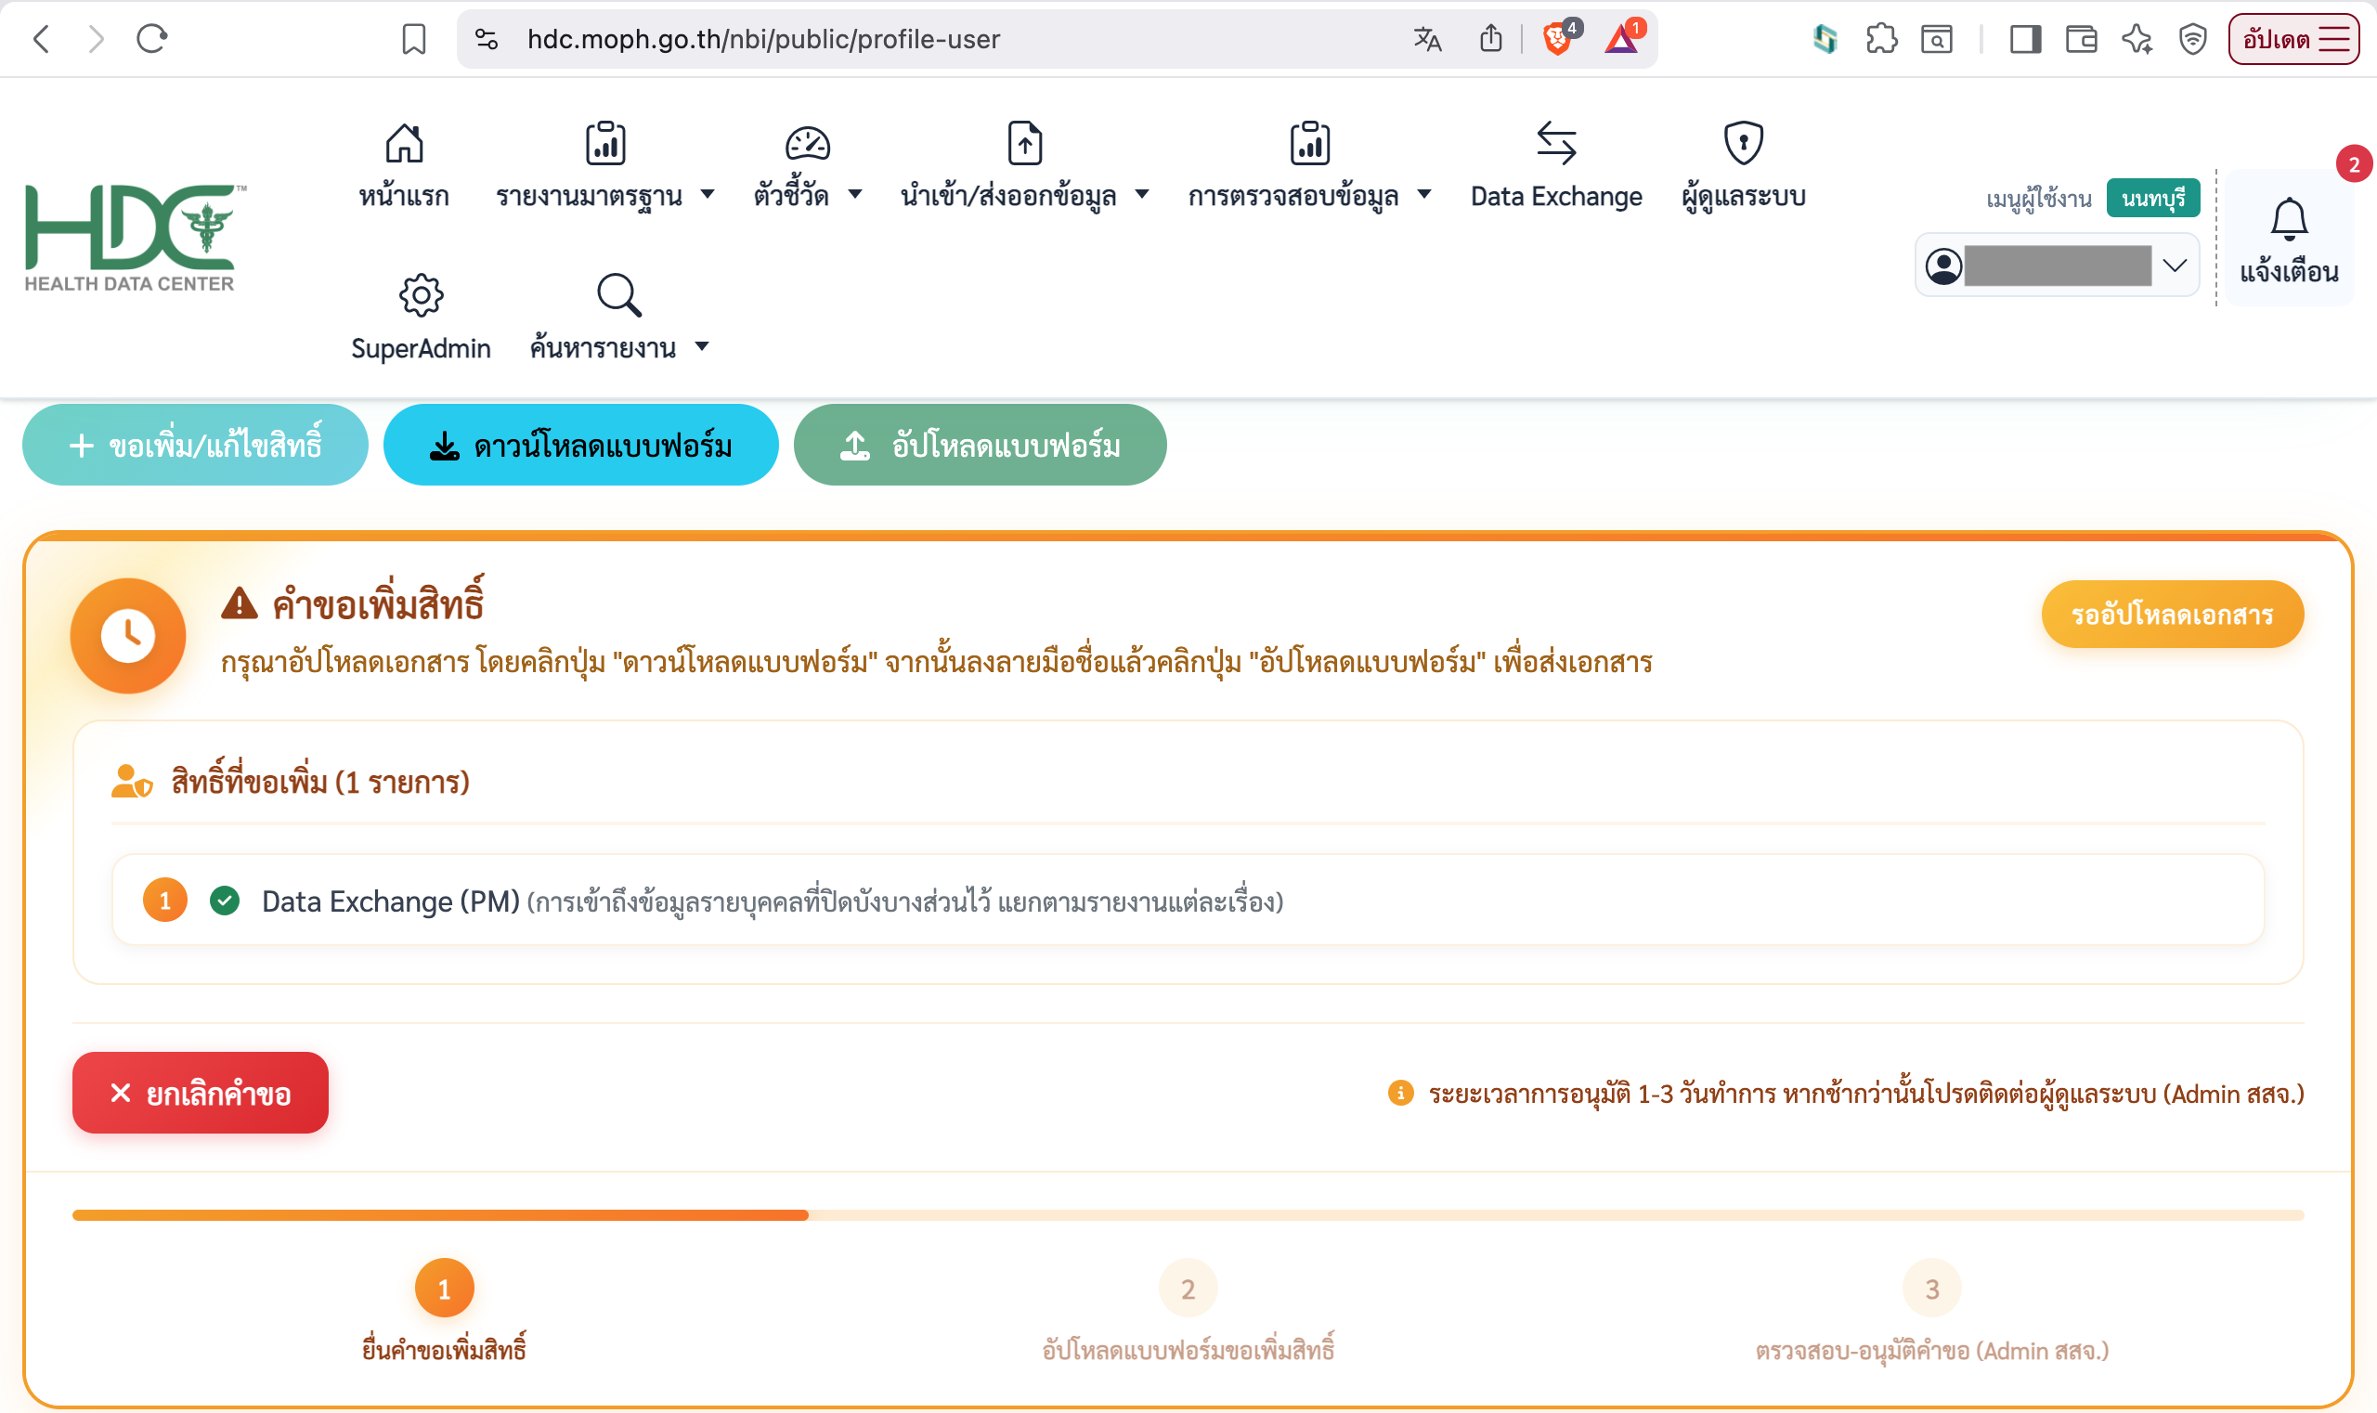Screen dimensions: 2377x1413
Task: Cancel the request with ยกเลิกคำขอ button
Action: [x=200, y=1093]
